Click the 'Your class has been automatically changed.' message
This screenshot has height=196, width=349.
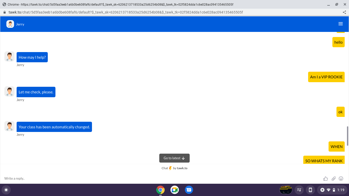[x=54, y=127]
